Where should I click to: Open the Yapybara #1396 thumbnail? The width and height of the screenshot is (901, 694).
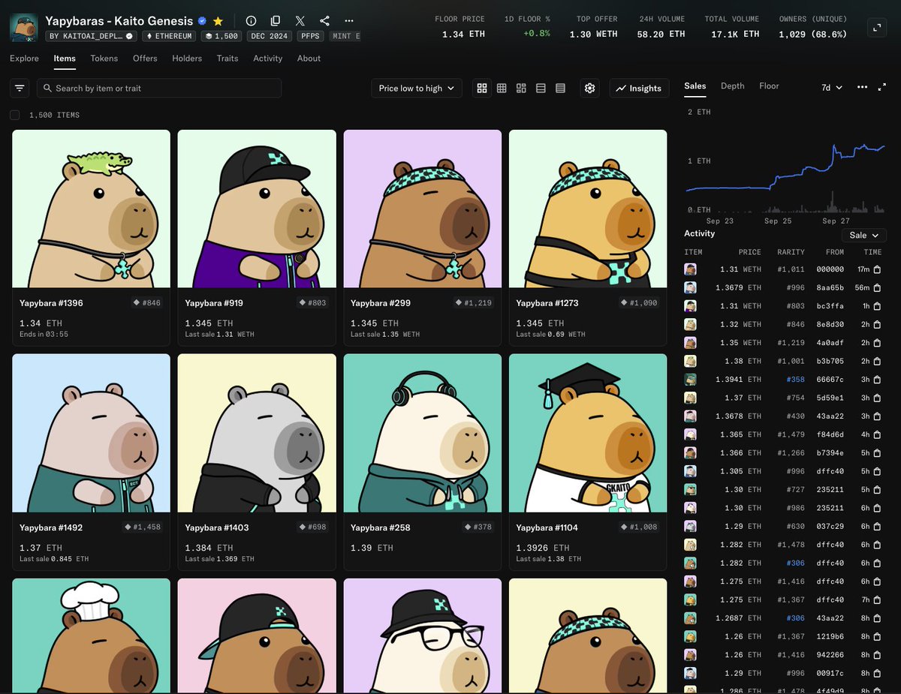(92, 209)
